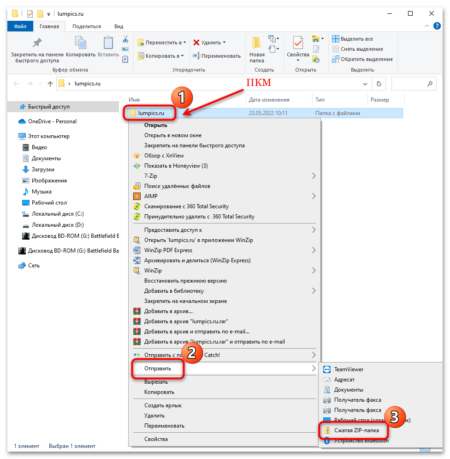Expand WinZip submenu
The image size is (450, 459).
pyautogui.click(x=314, y=271)
